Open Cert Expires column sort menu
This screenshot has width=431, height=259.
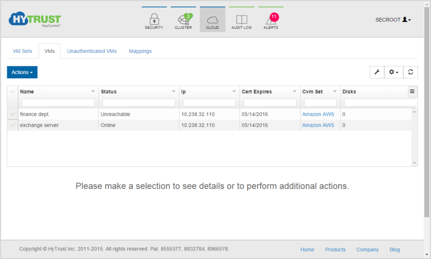point(295,91)
